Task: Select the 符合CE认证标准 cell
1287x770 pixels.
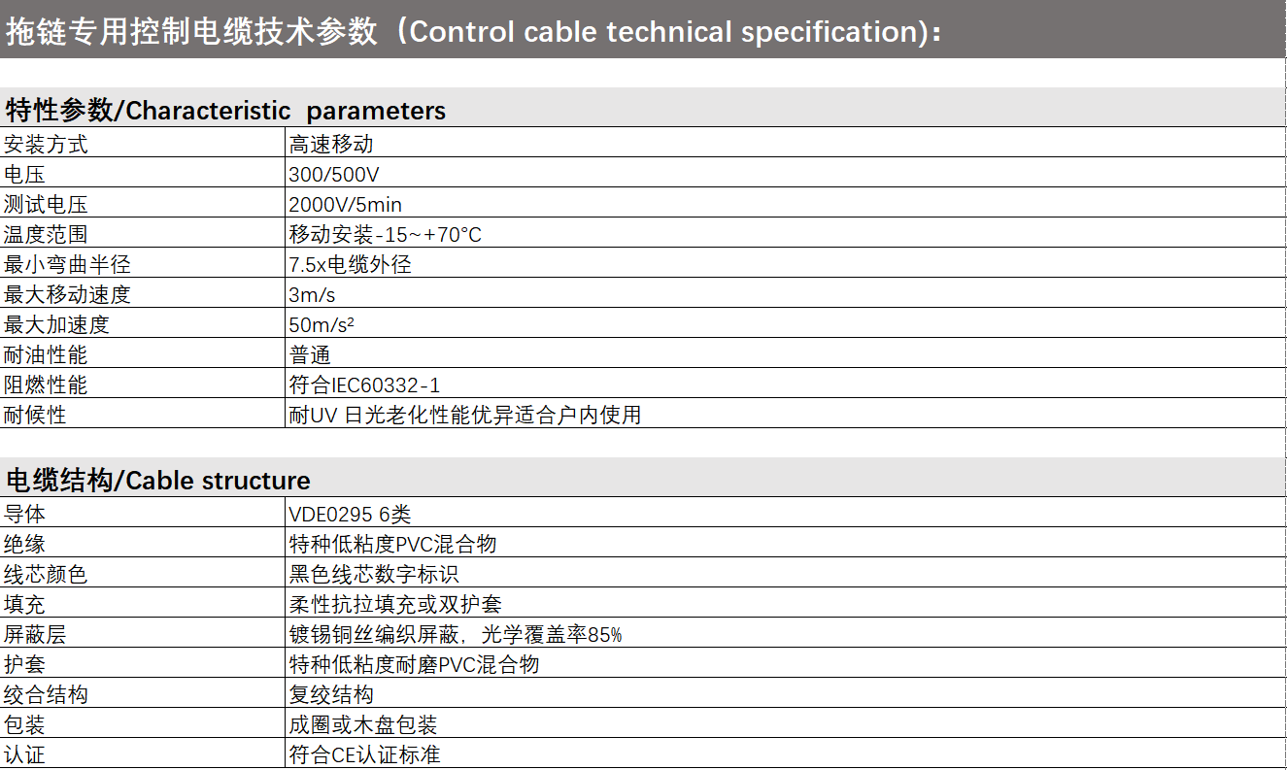Action: tap(365, 755)
